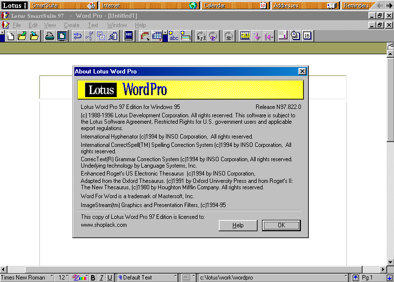Open the Edit menu
This screenshot has width=394, height=282.
pos(33,25)
